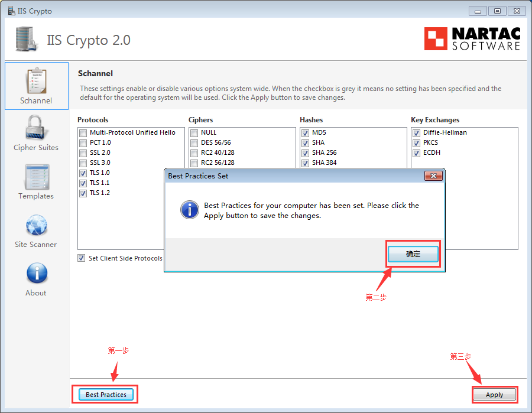Toggle NULL cipher checkbox

pos(194,133)
